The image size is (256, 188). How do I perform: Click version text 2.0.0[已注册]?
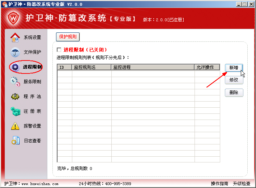click(x=170, y=20)
